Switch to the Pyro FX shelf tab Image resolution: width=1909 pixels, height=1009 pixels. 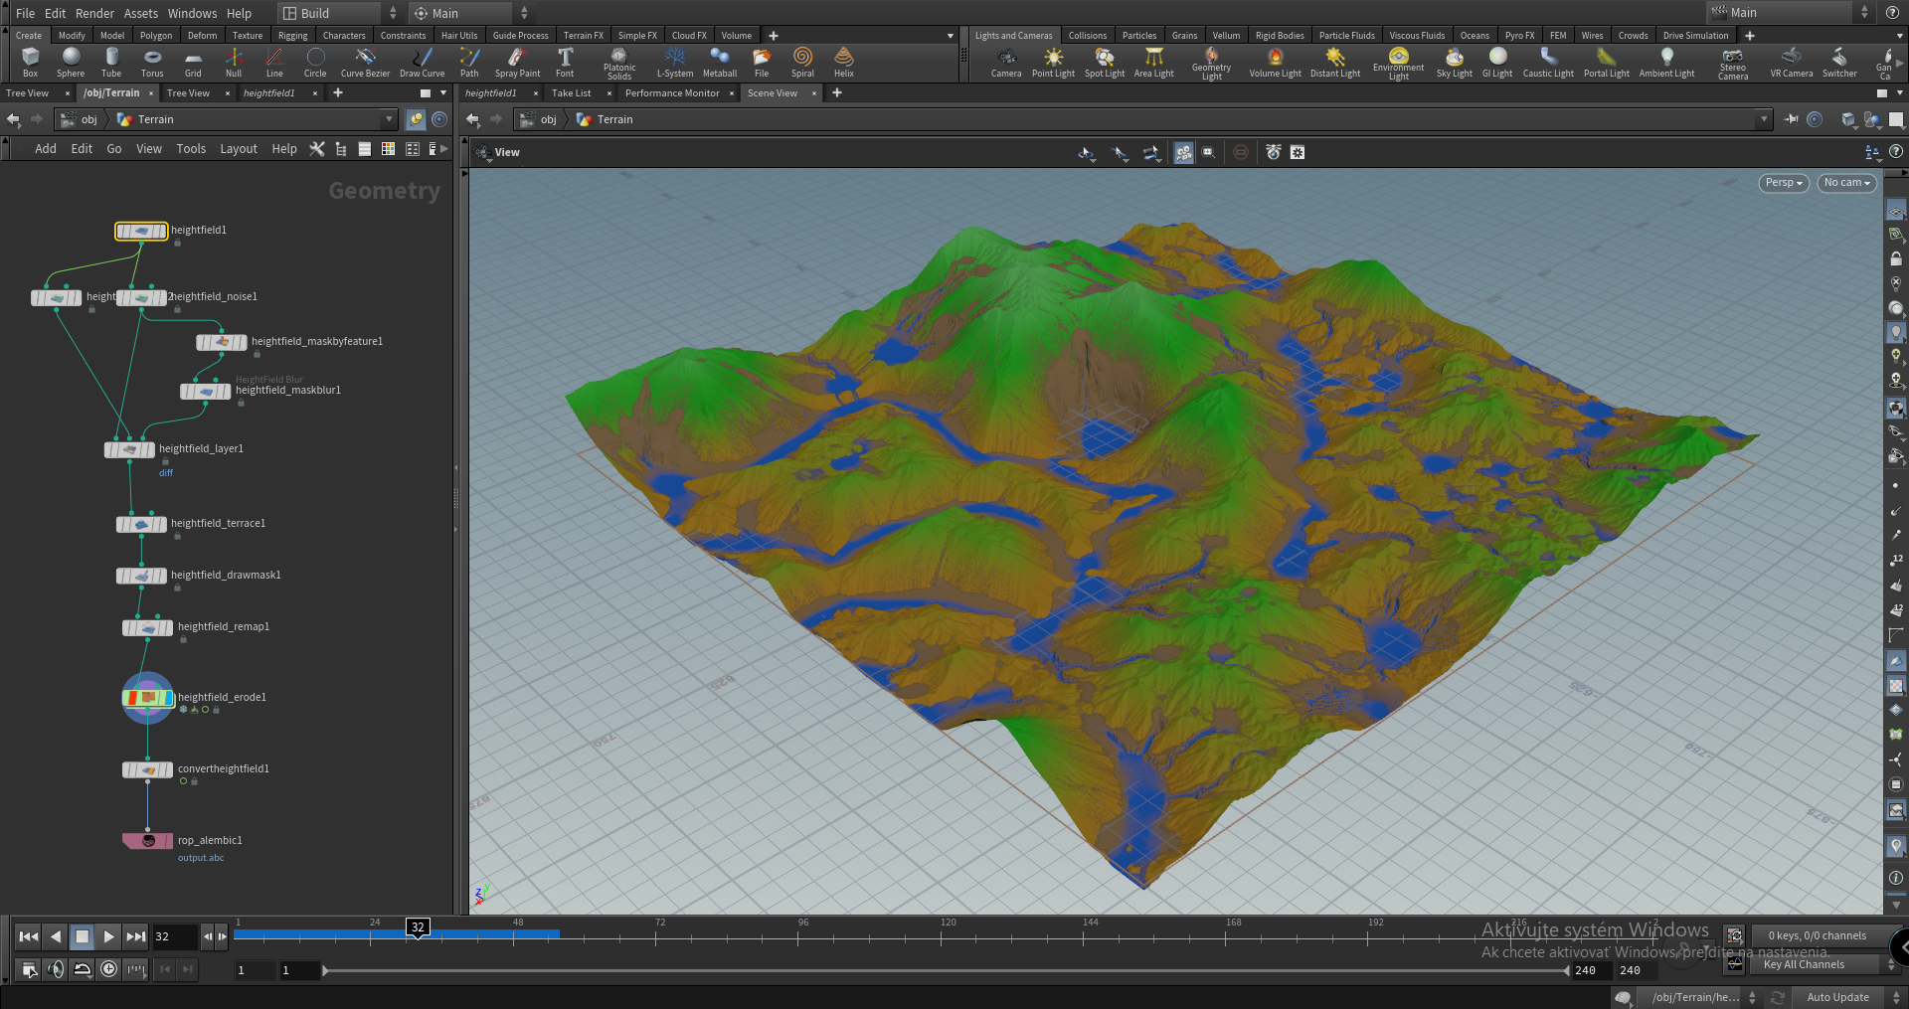click(1518, 35)
